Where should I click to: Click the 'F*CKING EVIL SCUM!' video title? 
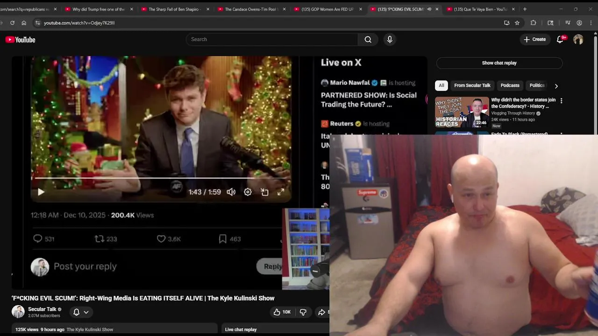click(143, 298)
